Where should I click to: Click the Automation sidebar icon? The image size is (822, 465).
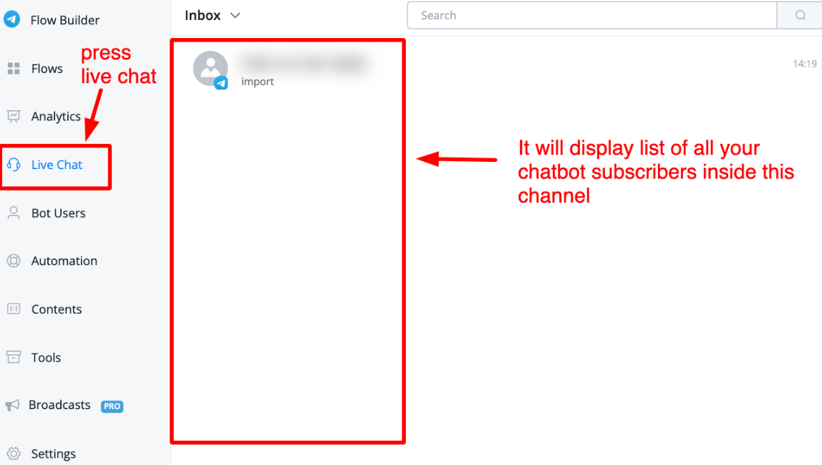click(x=14, y=261)
